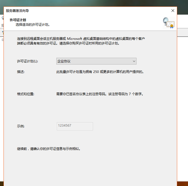Click the description text mentioning 250 computers
188x186 pixels.
click(x=100, y=72)
